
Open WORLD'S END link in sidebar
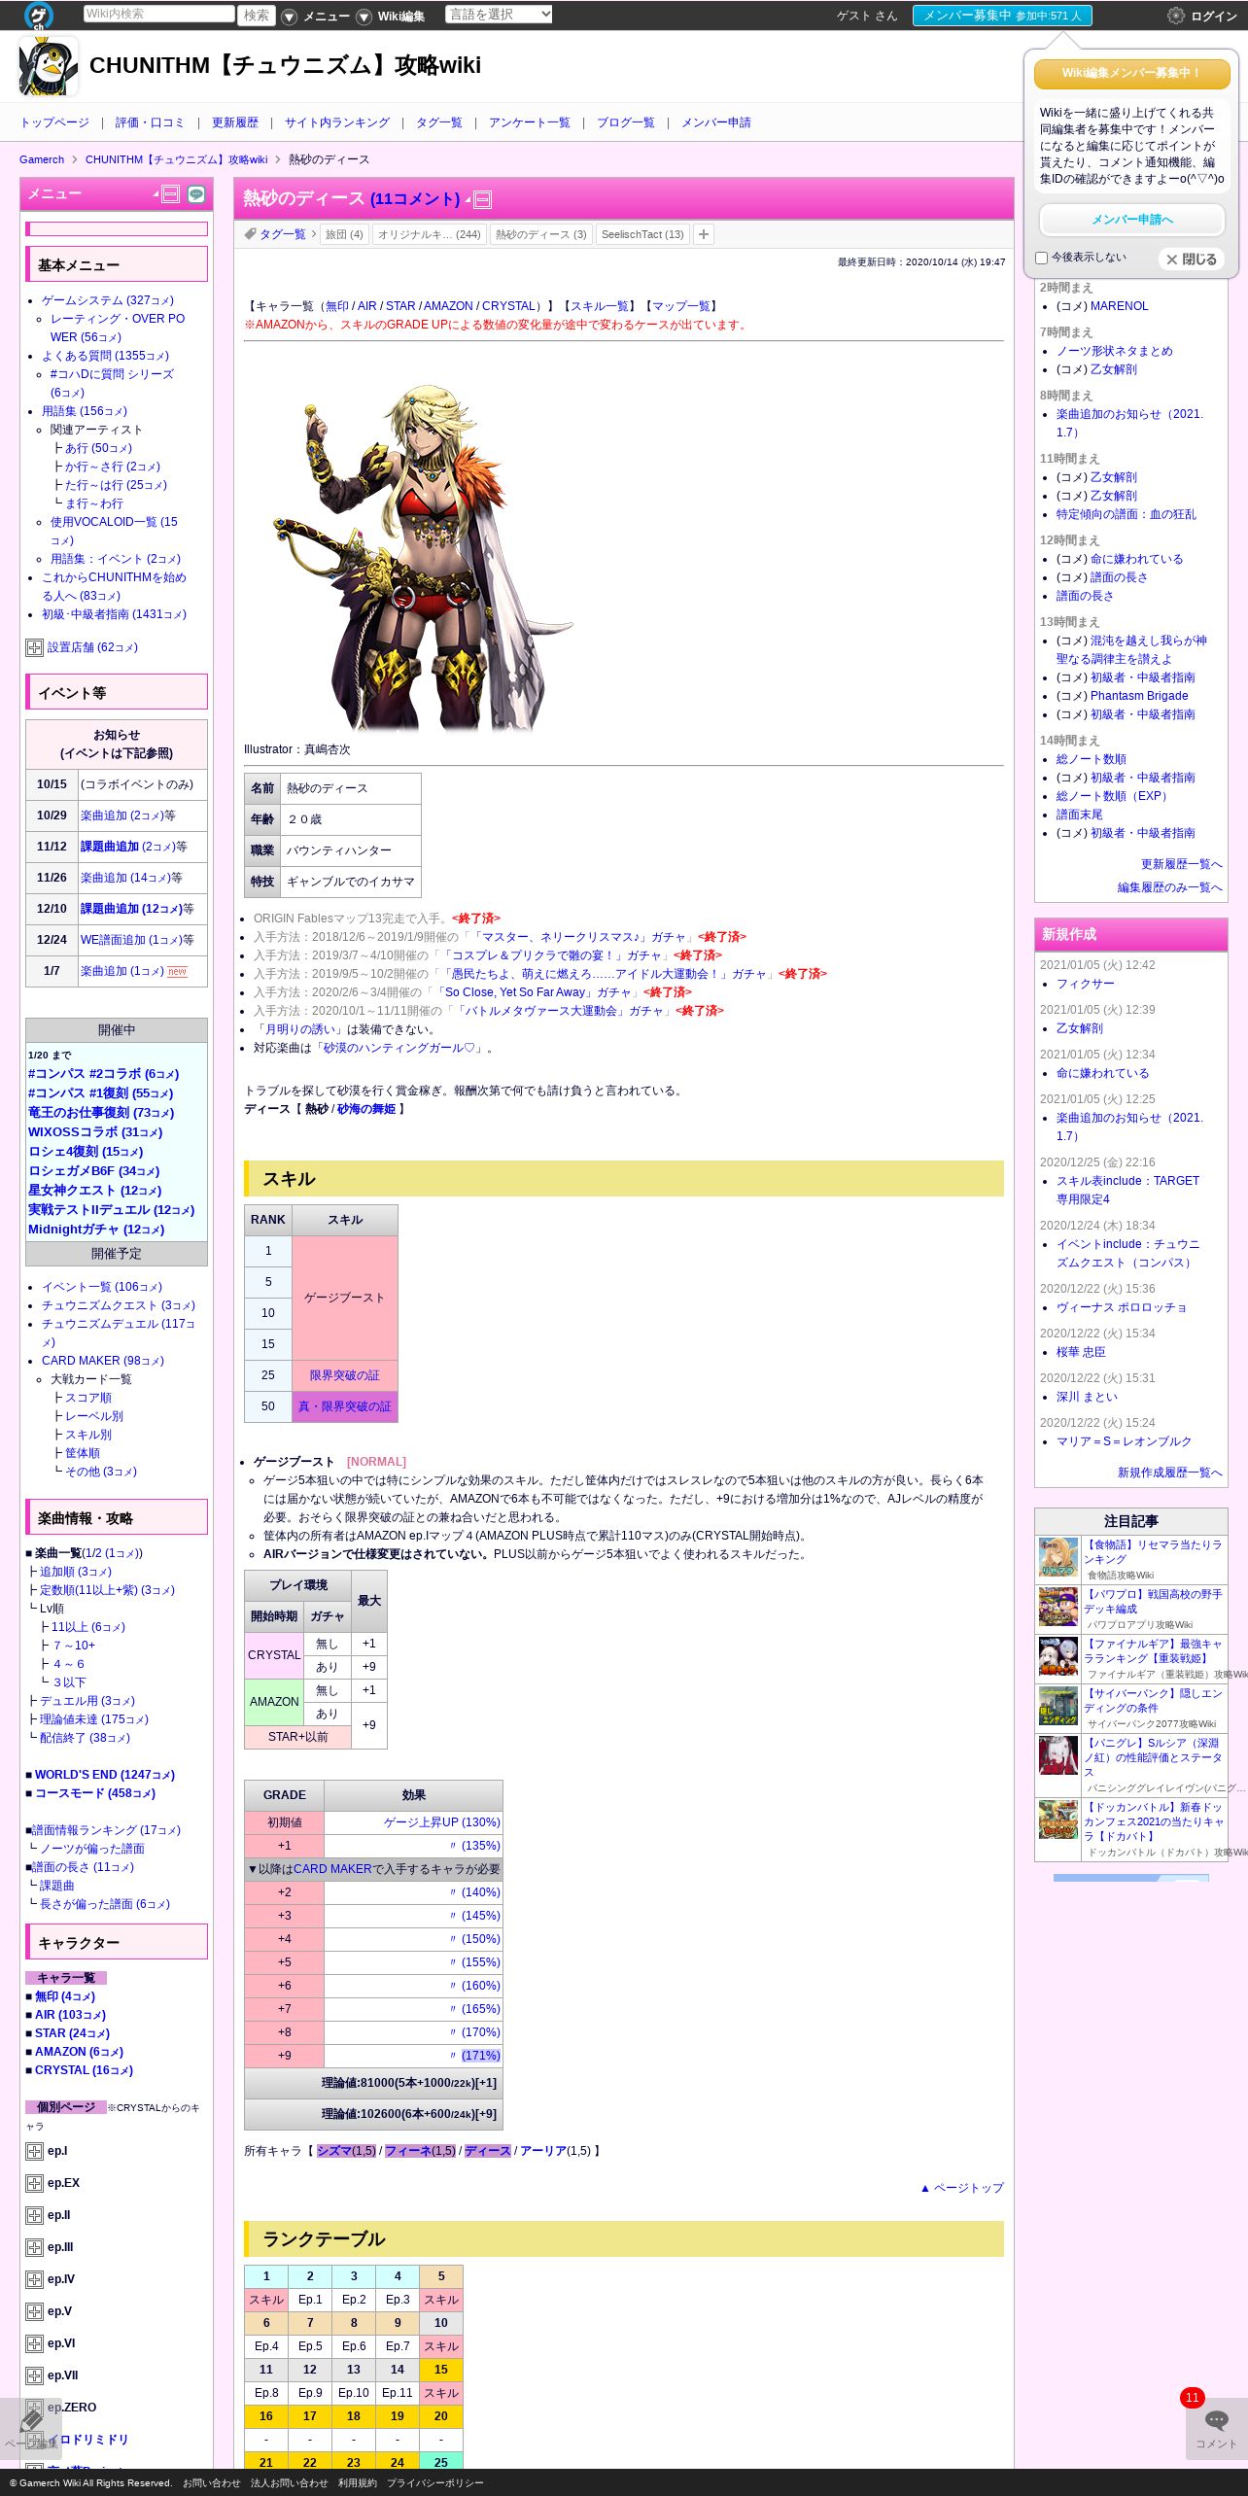tap(104, 1775)
